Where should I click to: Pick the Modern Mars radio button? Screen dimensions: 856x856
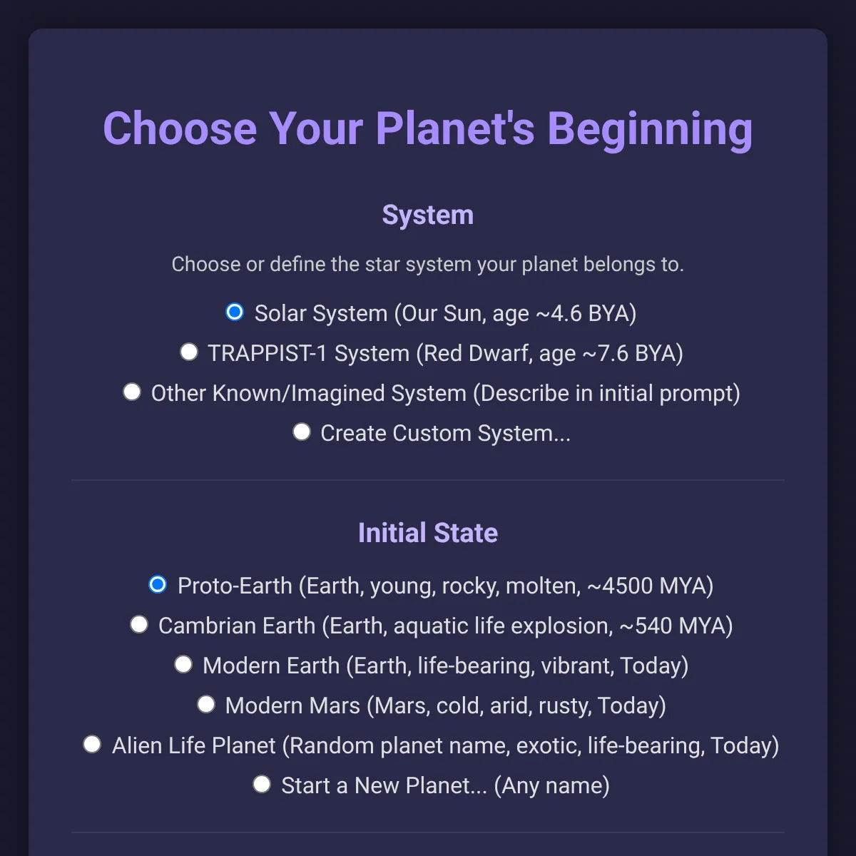[206, 705]
